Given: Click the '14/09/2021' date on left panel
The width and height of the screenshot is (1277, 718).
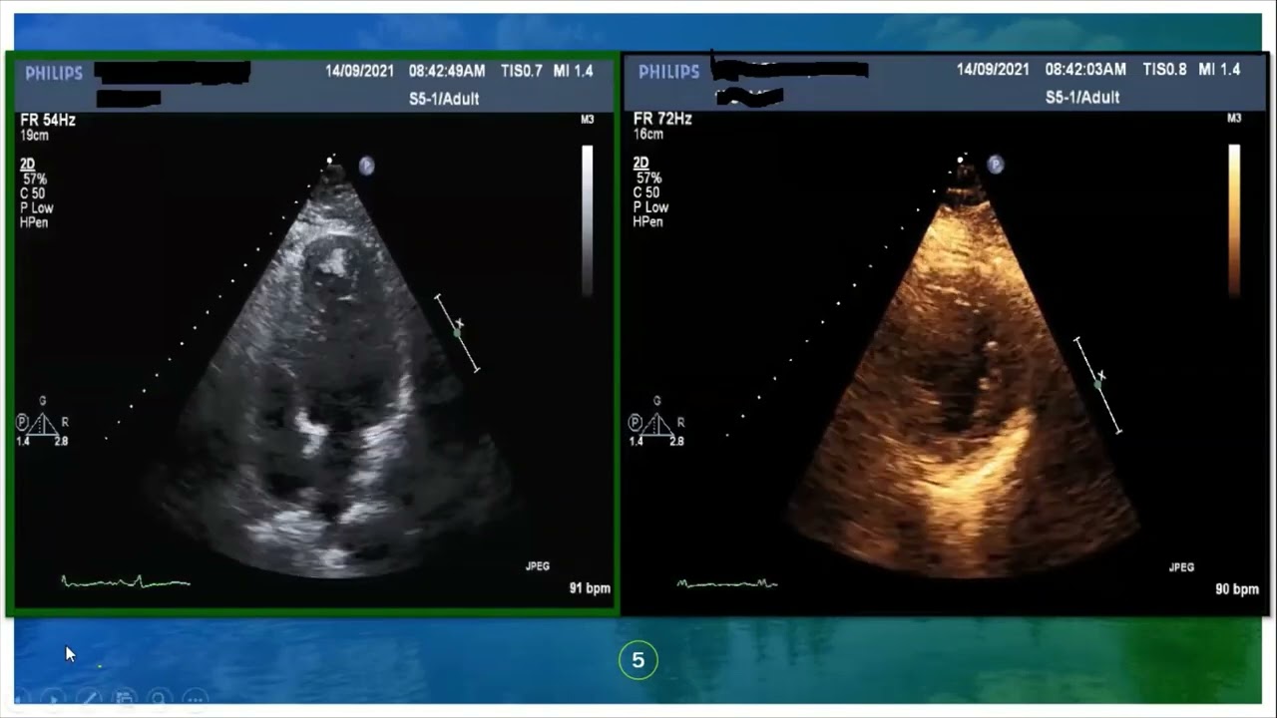Looking at the screenshot, I should pos(360,71).
